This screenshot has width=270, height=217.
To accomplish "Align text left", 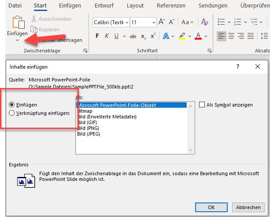I will click(x=222, y=36).
